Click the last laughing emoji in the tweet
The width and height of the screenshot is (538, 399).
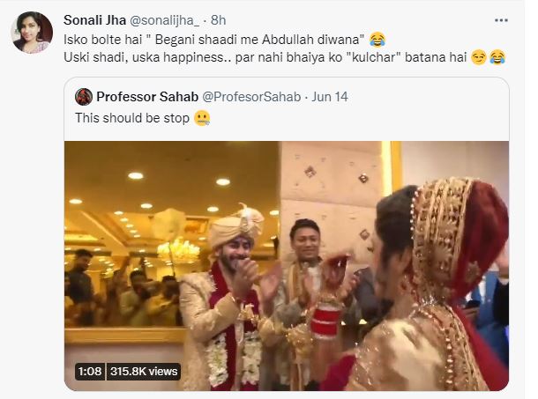[497, 57]
